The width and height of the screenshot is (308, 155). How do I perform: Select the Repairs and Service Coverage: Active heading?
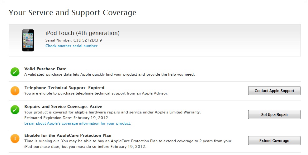click(x=63, y=107)
